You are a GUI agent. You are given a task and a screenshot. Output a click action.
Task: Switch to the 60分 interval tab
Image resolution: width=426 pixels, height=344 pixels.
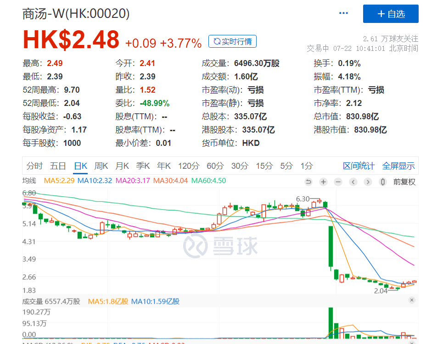[215, 166]
